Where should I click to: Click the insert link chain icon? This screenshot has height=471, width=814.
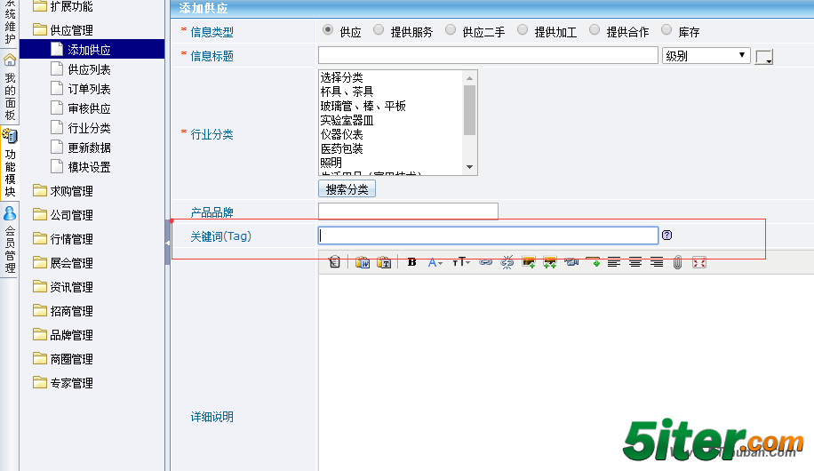point(485,262)
